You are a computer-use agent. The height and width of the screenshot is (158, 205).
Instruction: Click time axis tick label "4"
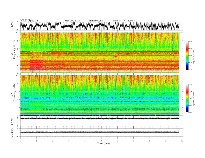coord(85,141)
